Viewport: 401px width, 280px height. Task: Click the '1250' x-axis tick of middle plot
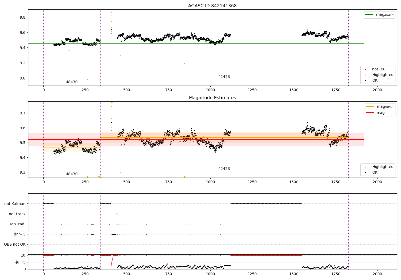252,182
